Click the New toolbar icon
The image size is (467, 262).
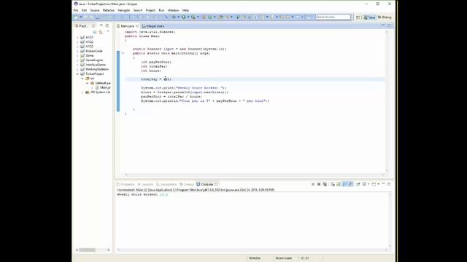76,17
